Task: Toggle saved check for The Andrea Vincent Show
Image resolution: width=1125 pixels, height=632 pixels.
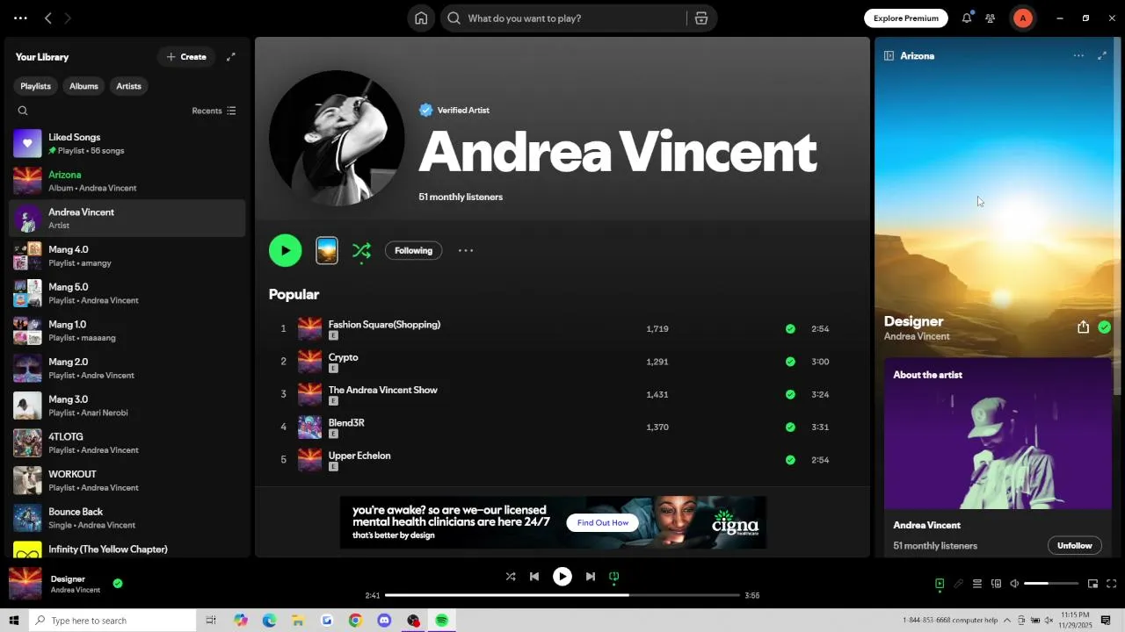Action: click(x=790, y=394)
